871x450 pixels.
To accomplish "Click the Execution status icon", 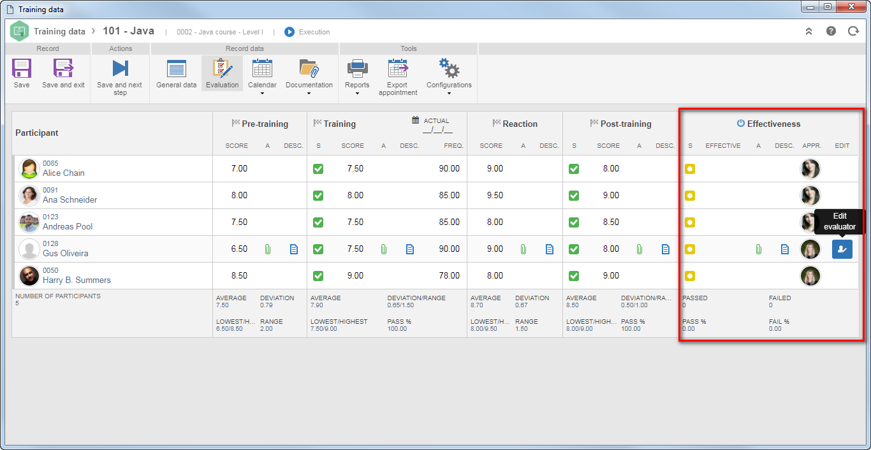I will (x=289, y=31).
